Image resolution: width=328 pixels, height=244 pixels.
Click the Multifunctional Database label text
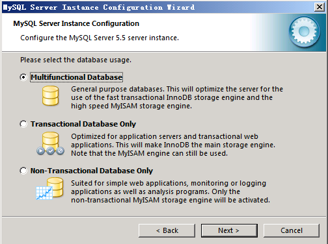(76, 77)
